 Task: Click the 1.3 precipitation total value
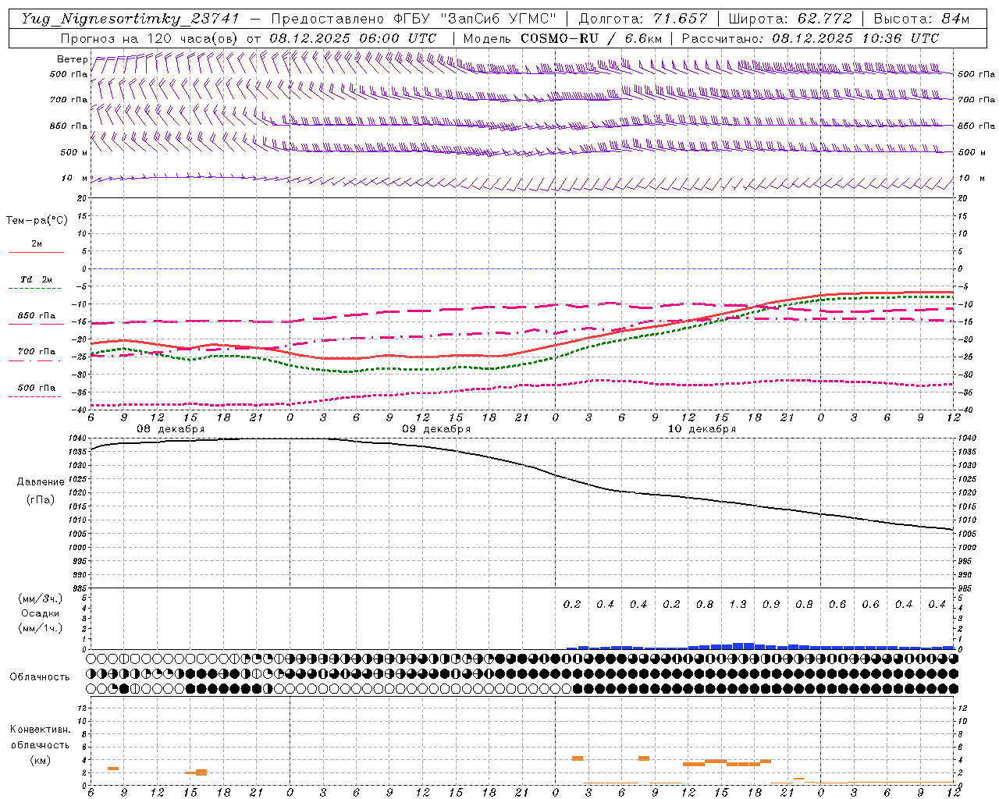coord(738,604)
